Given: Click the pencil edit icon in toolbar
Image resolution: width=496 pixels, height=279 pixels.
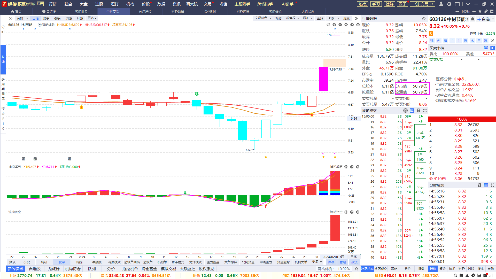Looking at the screenshot, I should 486,11.
